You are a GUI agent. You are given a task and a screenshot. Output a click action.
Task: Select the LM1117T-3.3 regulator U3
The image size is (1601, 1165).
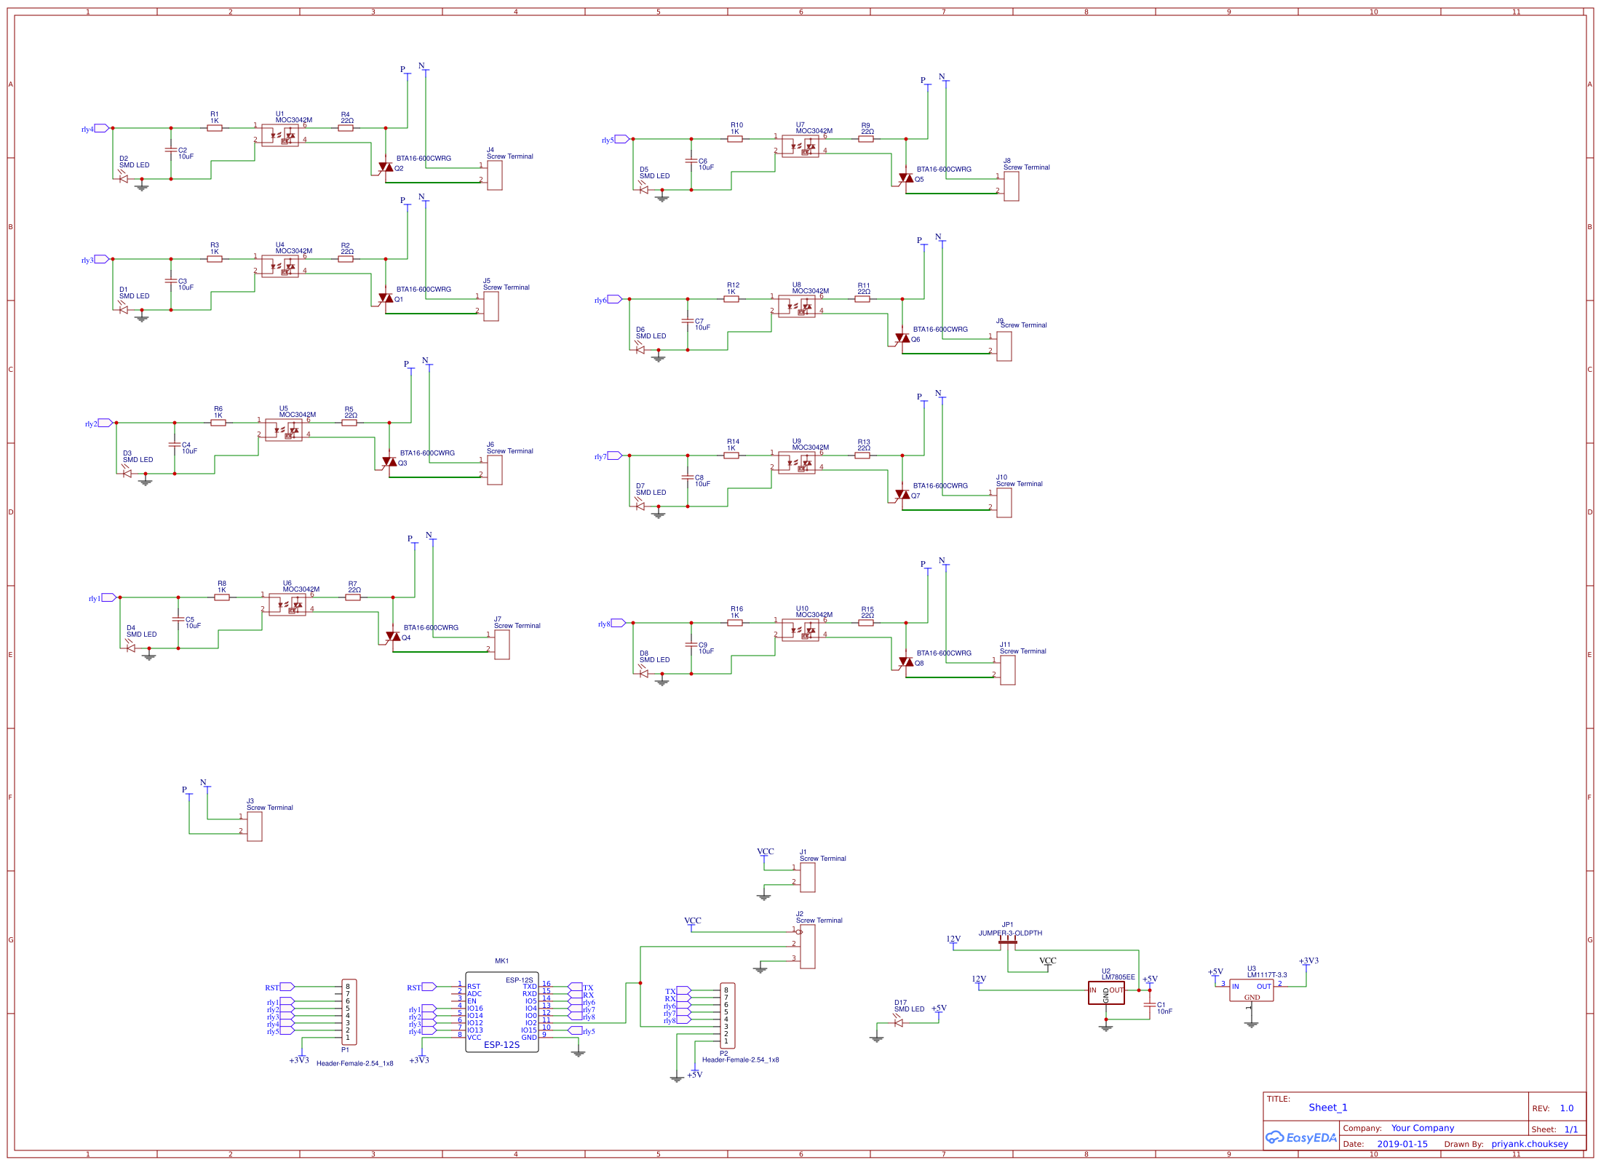[x=1251, y=990]
